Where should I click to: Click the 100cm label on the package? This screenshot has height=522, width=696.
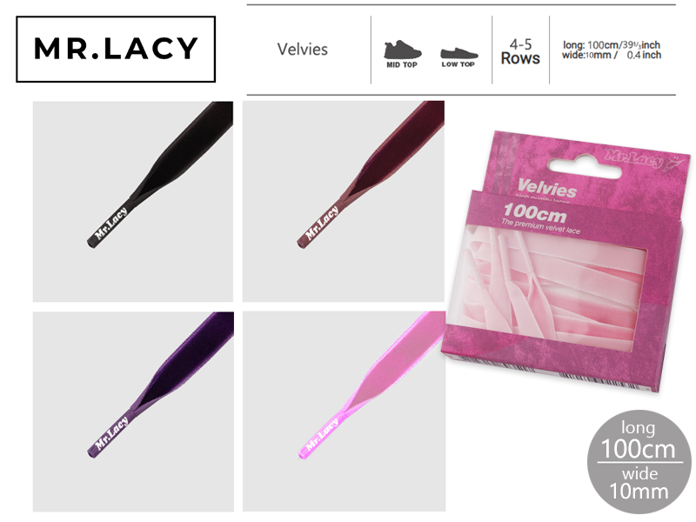(535, 213)
